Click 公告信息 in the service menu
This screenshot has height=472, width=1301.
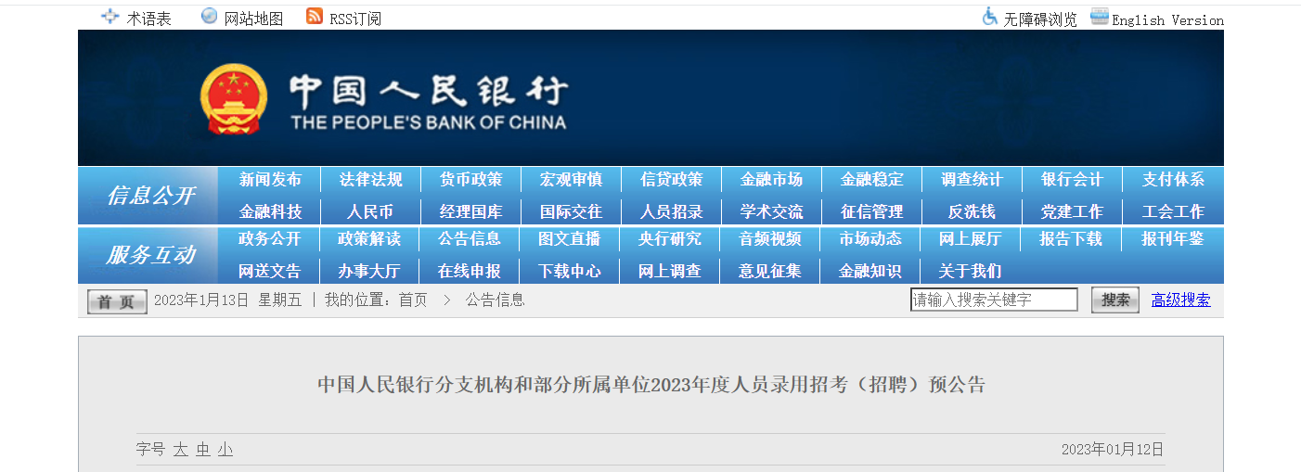470,239
